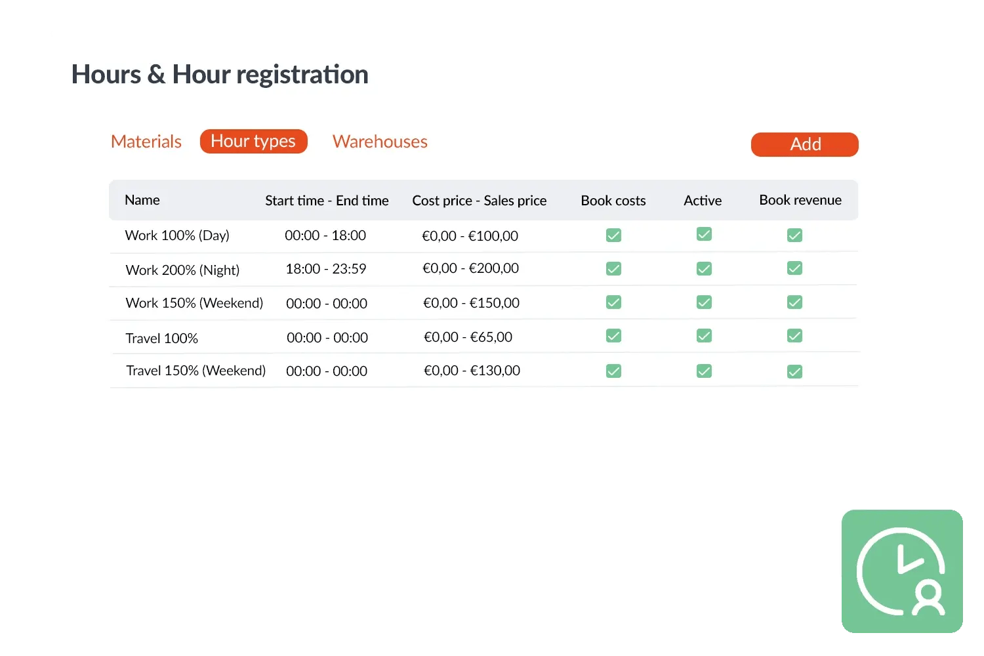This screenshot has width=984, height=656.
Task: Select the Hour types tab
Action: (253, 142)
